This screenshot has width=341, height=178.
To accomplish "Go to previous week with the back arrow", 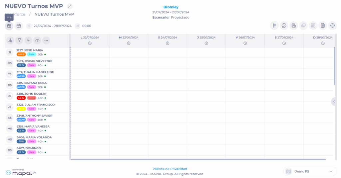I will pyautogui.click(x=29, y=26).
